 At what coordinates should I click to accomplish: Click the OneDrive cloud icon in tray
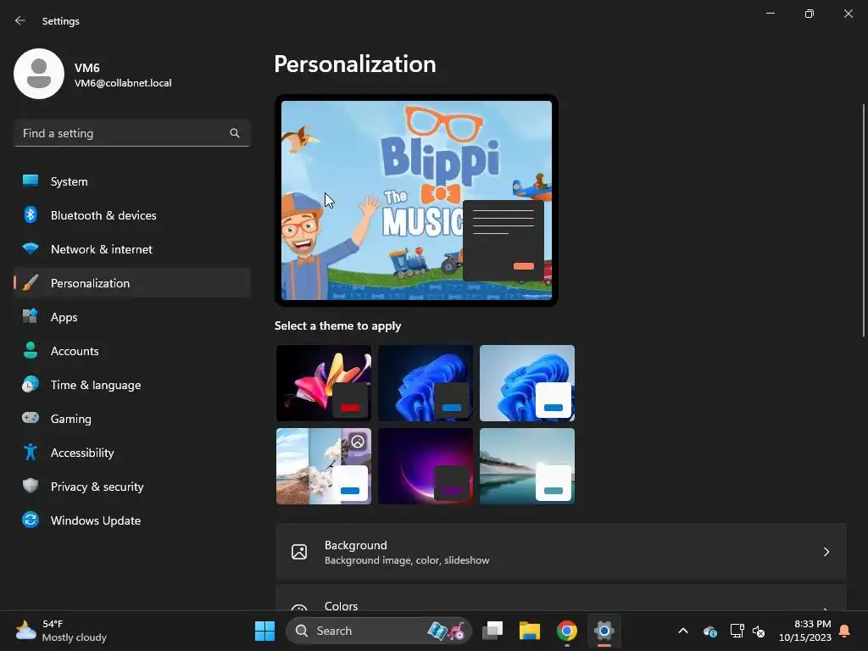coord(710,631)
